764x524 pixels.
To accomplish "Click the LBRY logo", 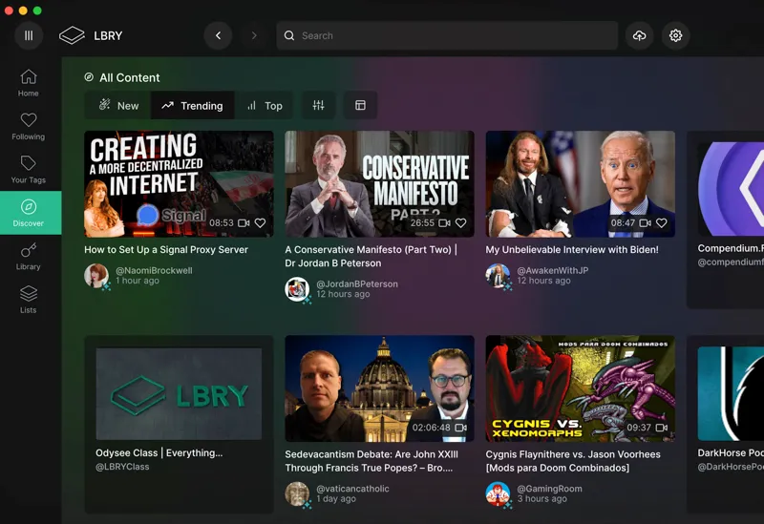I will (x=91, y=35).
